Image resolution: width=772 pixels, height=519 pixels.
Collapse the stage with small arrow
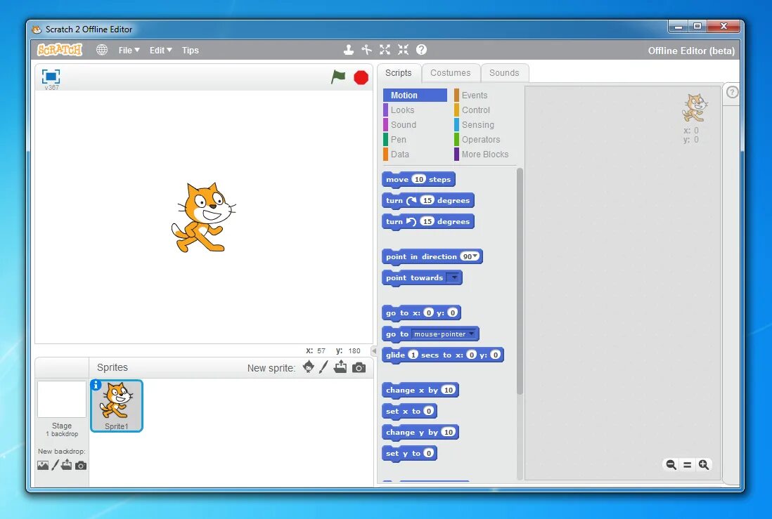373,350
